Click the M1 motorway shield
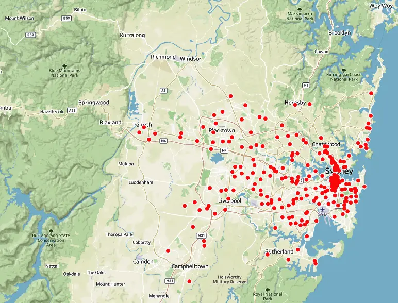Image resolution: width=398 pixels, height=303 pixels. (x=306, y=85)
